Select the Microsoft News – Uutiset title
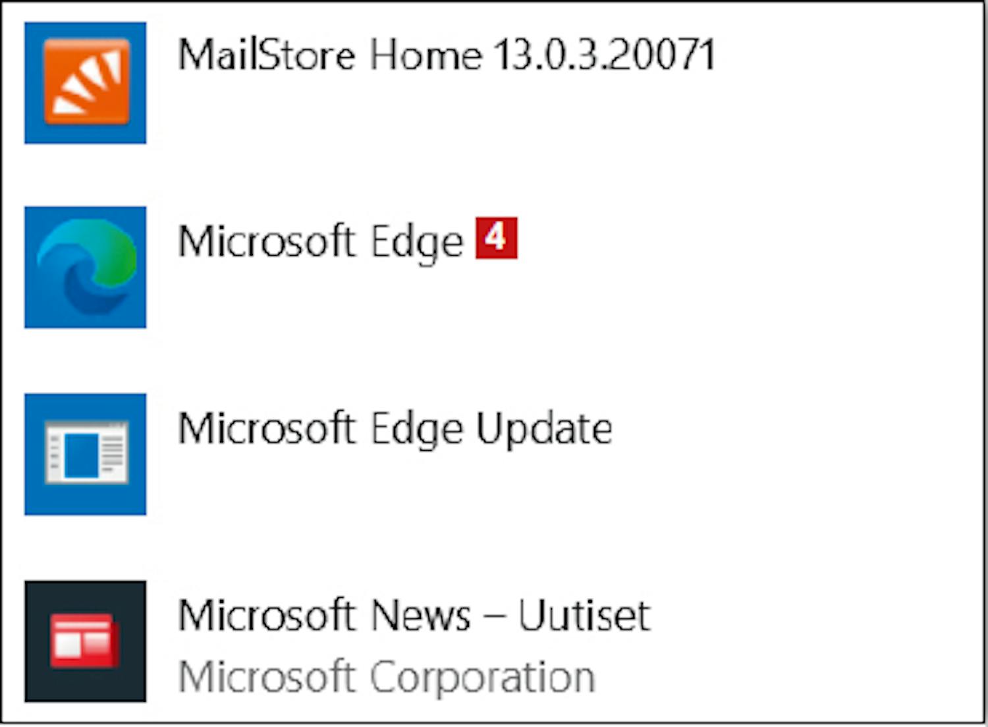The width and height of the screenshot is (988, 727). point(414,616)
